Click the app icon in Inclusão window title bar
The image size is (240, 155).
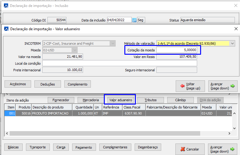point(6,6)
